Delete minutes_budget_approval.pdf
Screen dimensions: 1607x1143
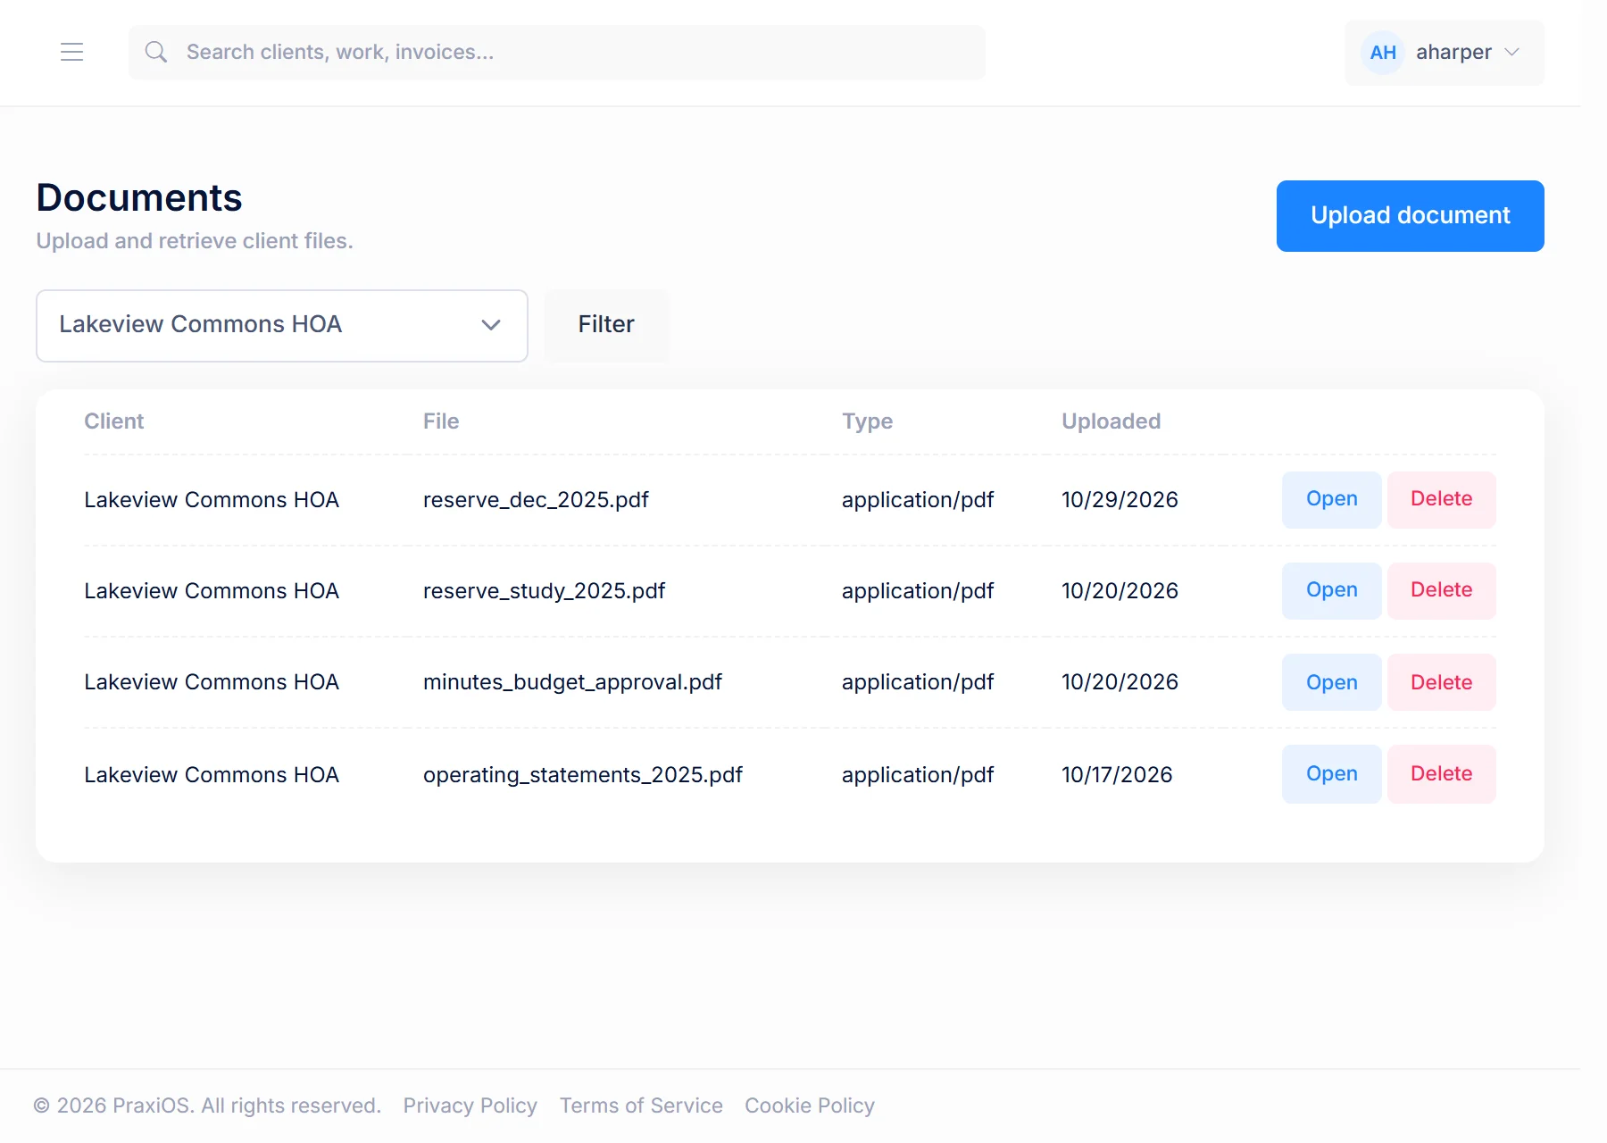pyautogui.click(x=1441, y=682)
